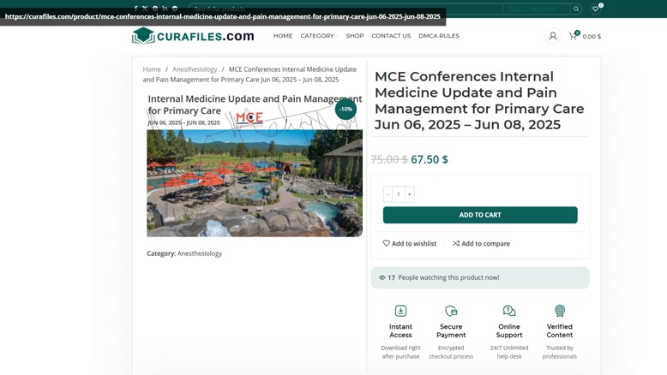Open the Contact Us page
Viewport: 667px width, 375px height.
pyautogui.click(x=391, y=36)
